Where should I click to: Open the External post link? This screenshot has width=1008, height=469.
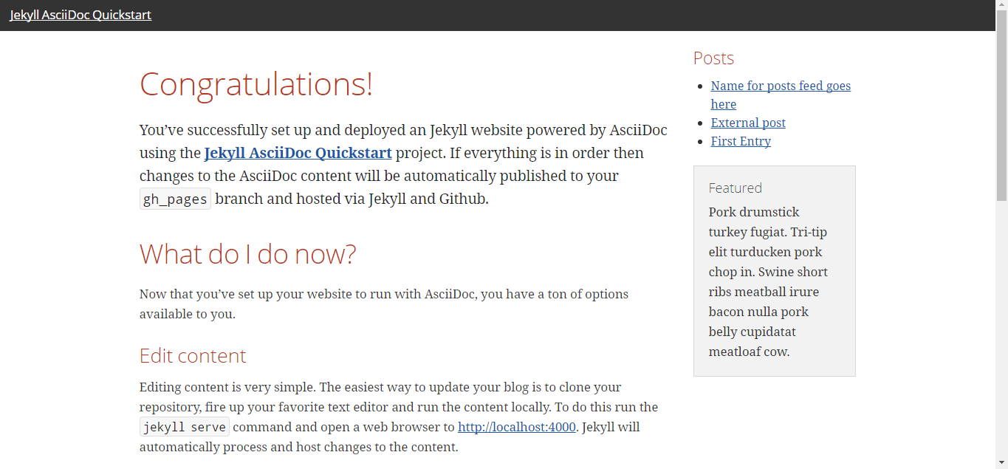748,123
